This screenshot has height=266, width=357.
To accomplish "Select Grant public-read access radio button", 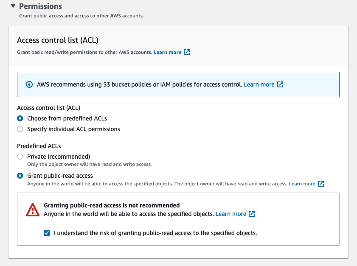I will (20, 176).
